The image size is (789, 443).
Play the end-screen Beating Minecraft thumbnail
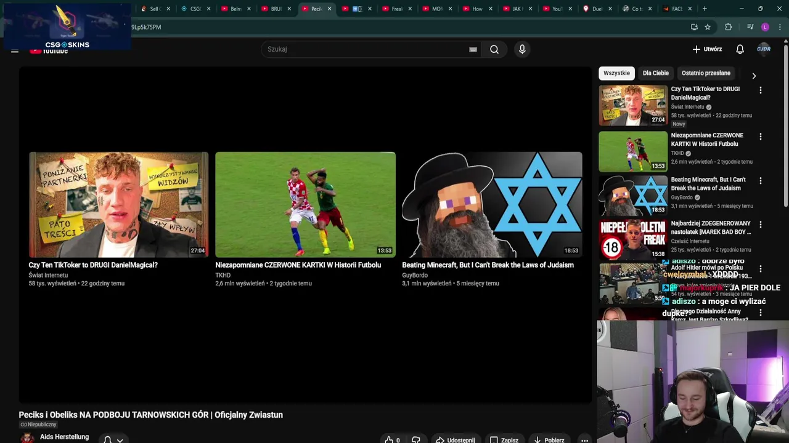coord(492,204)
